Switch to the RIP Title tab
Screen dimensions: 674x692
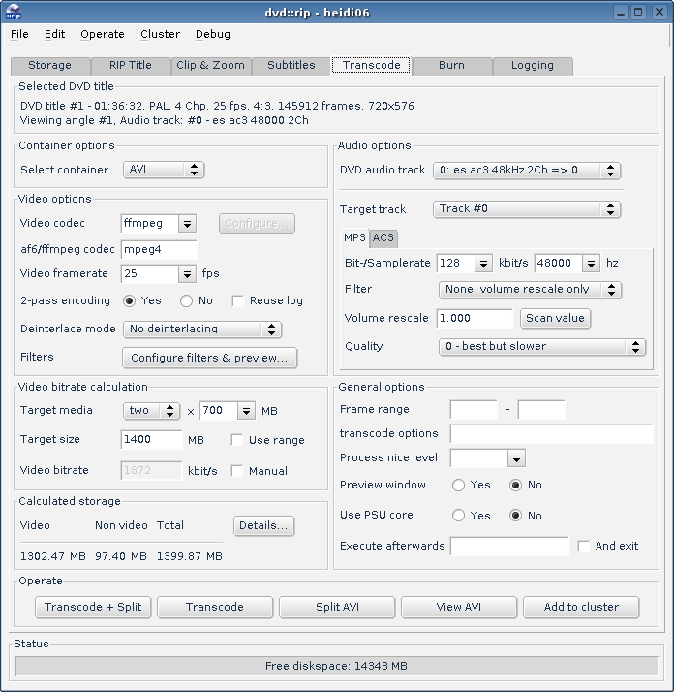[x=131, y=65]
